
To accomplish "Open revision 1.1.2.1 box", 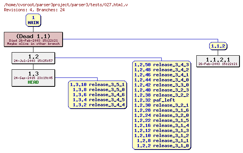I will 218,61.
